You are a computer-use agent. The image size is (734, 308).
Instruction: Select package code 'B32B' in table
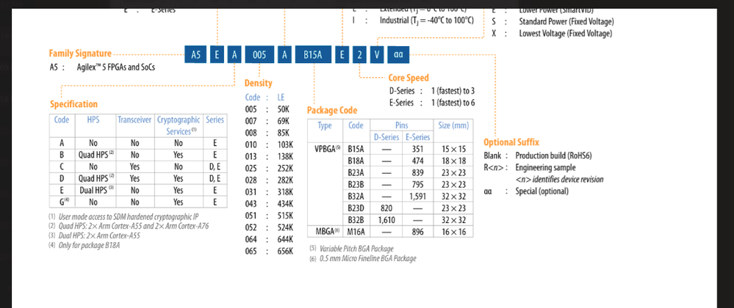point(356,220)
